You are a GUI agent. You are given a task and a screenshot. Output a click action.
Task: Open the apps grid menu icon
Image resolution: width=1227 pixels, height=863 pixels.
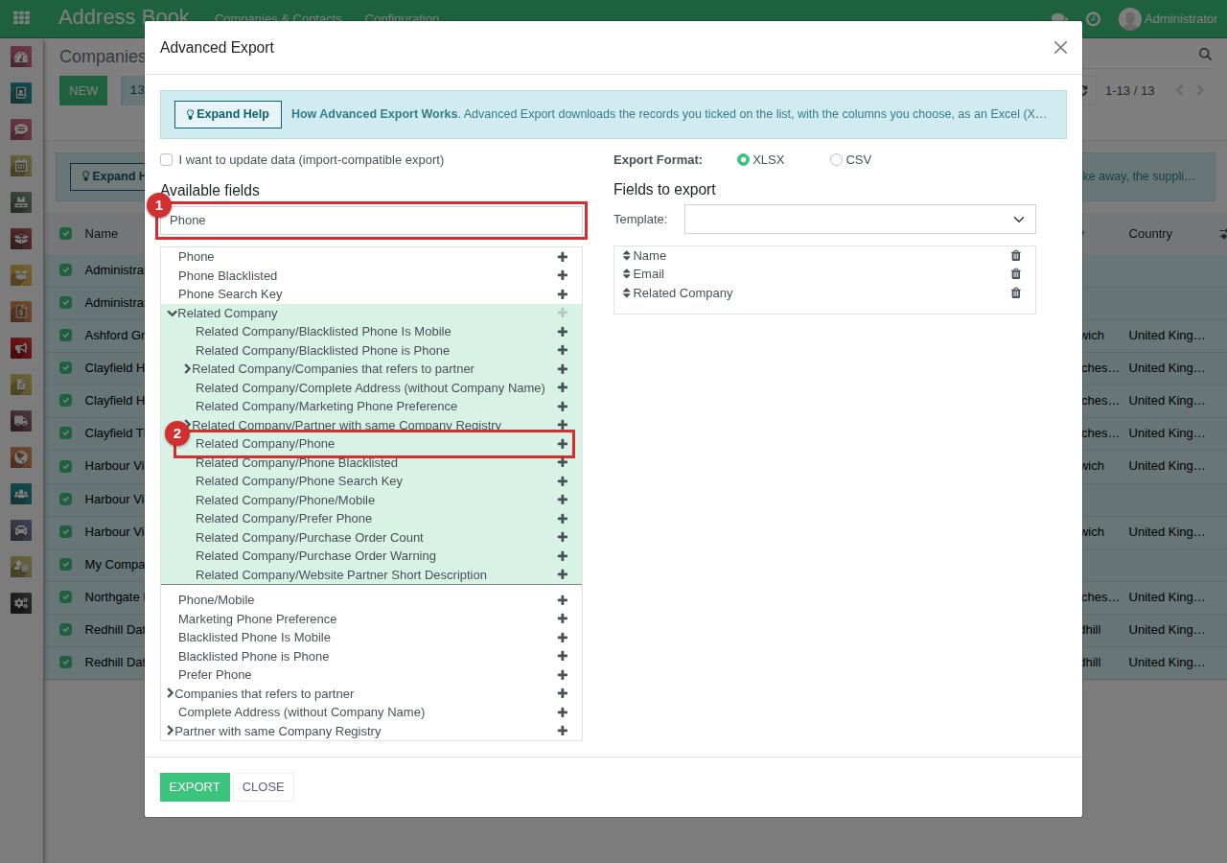point(21,18)
